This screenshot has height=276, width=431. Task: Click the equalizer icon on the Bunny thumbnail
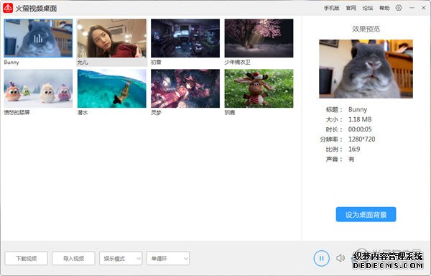38,38
